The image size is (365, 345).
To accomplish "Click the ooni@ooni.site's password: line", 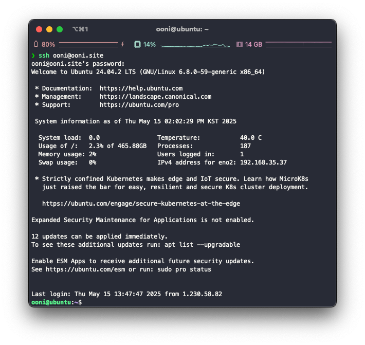I will 78,64.
